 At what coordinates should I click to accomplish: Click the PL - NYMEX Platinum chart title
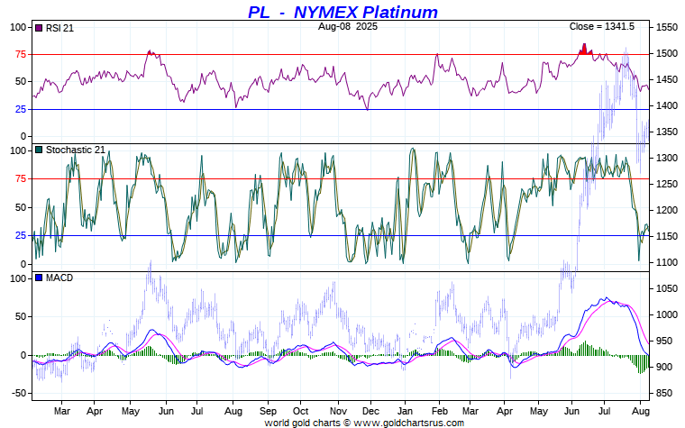342,12
